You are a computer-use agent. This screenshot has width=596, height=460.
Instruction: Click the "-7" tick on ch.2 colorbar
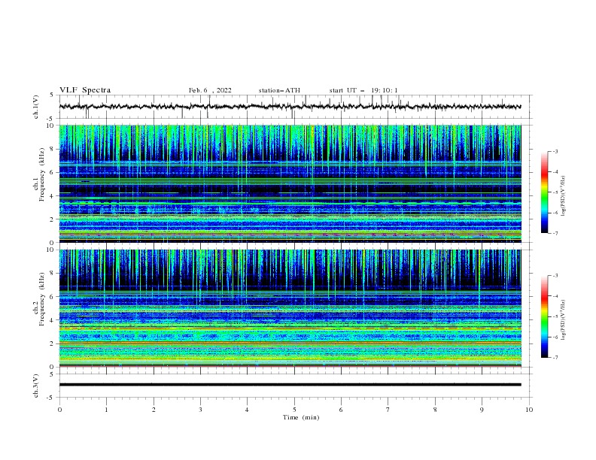pyautogui.click(x=555, y=357)
